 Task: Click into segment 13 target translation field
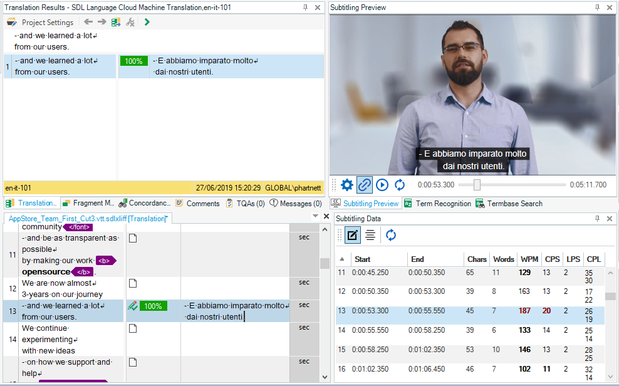pos(236,311)
